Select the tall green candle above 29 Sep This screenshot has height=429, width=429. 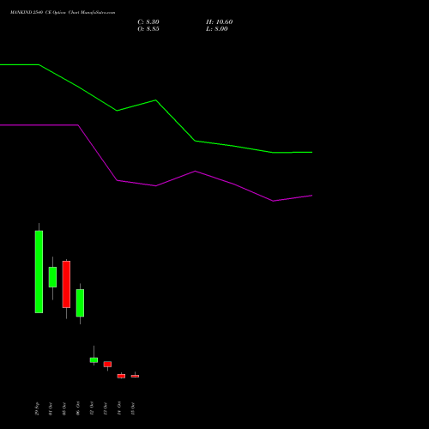click(39, 272)
